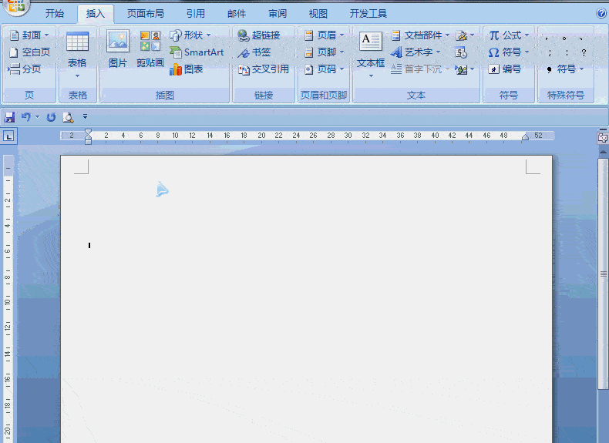This screenshot has height=443, width=609.
Task: Insert the semicolon special symbol
Action: point(550,53)
